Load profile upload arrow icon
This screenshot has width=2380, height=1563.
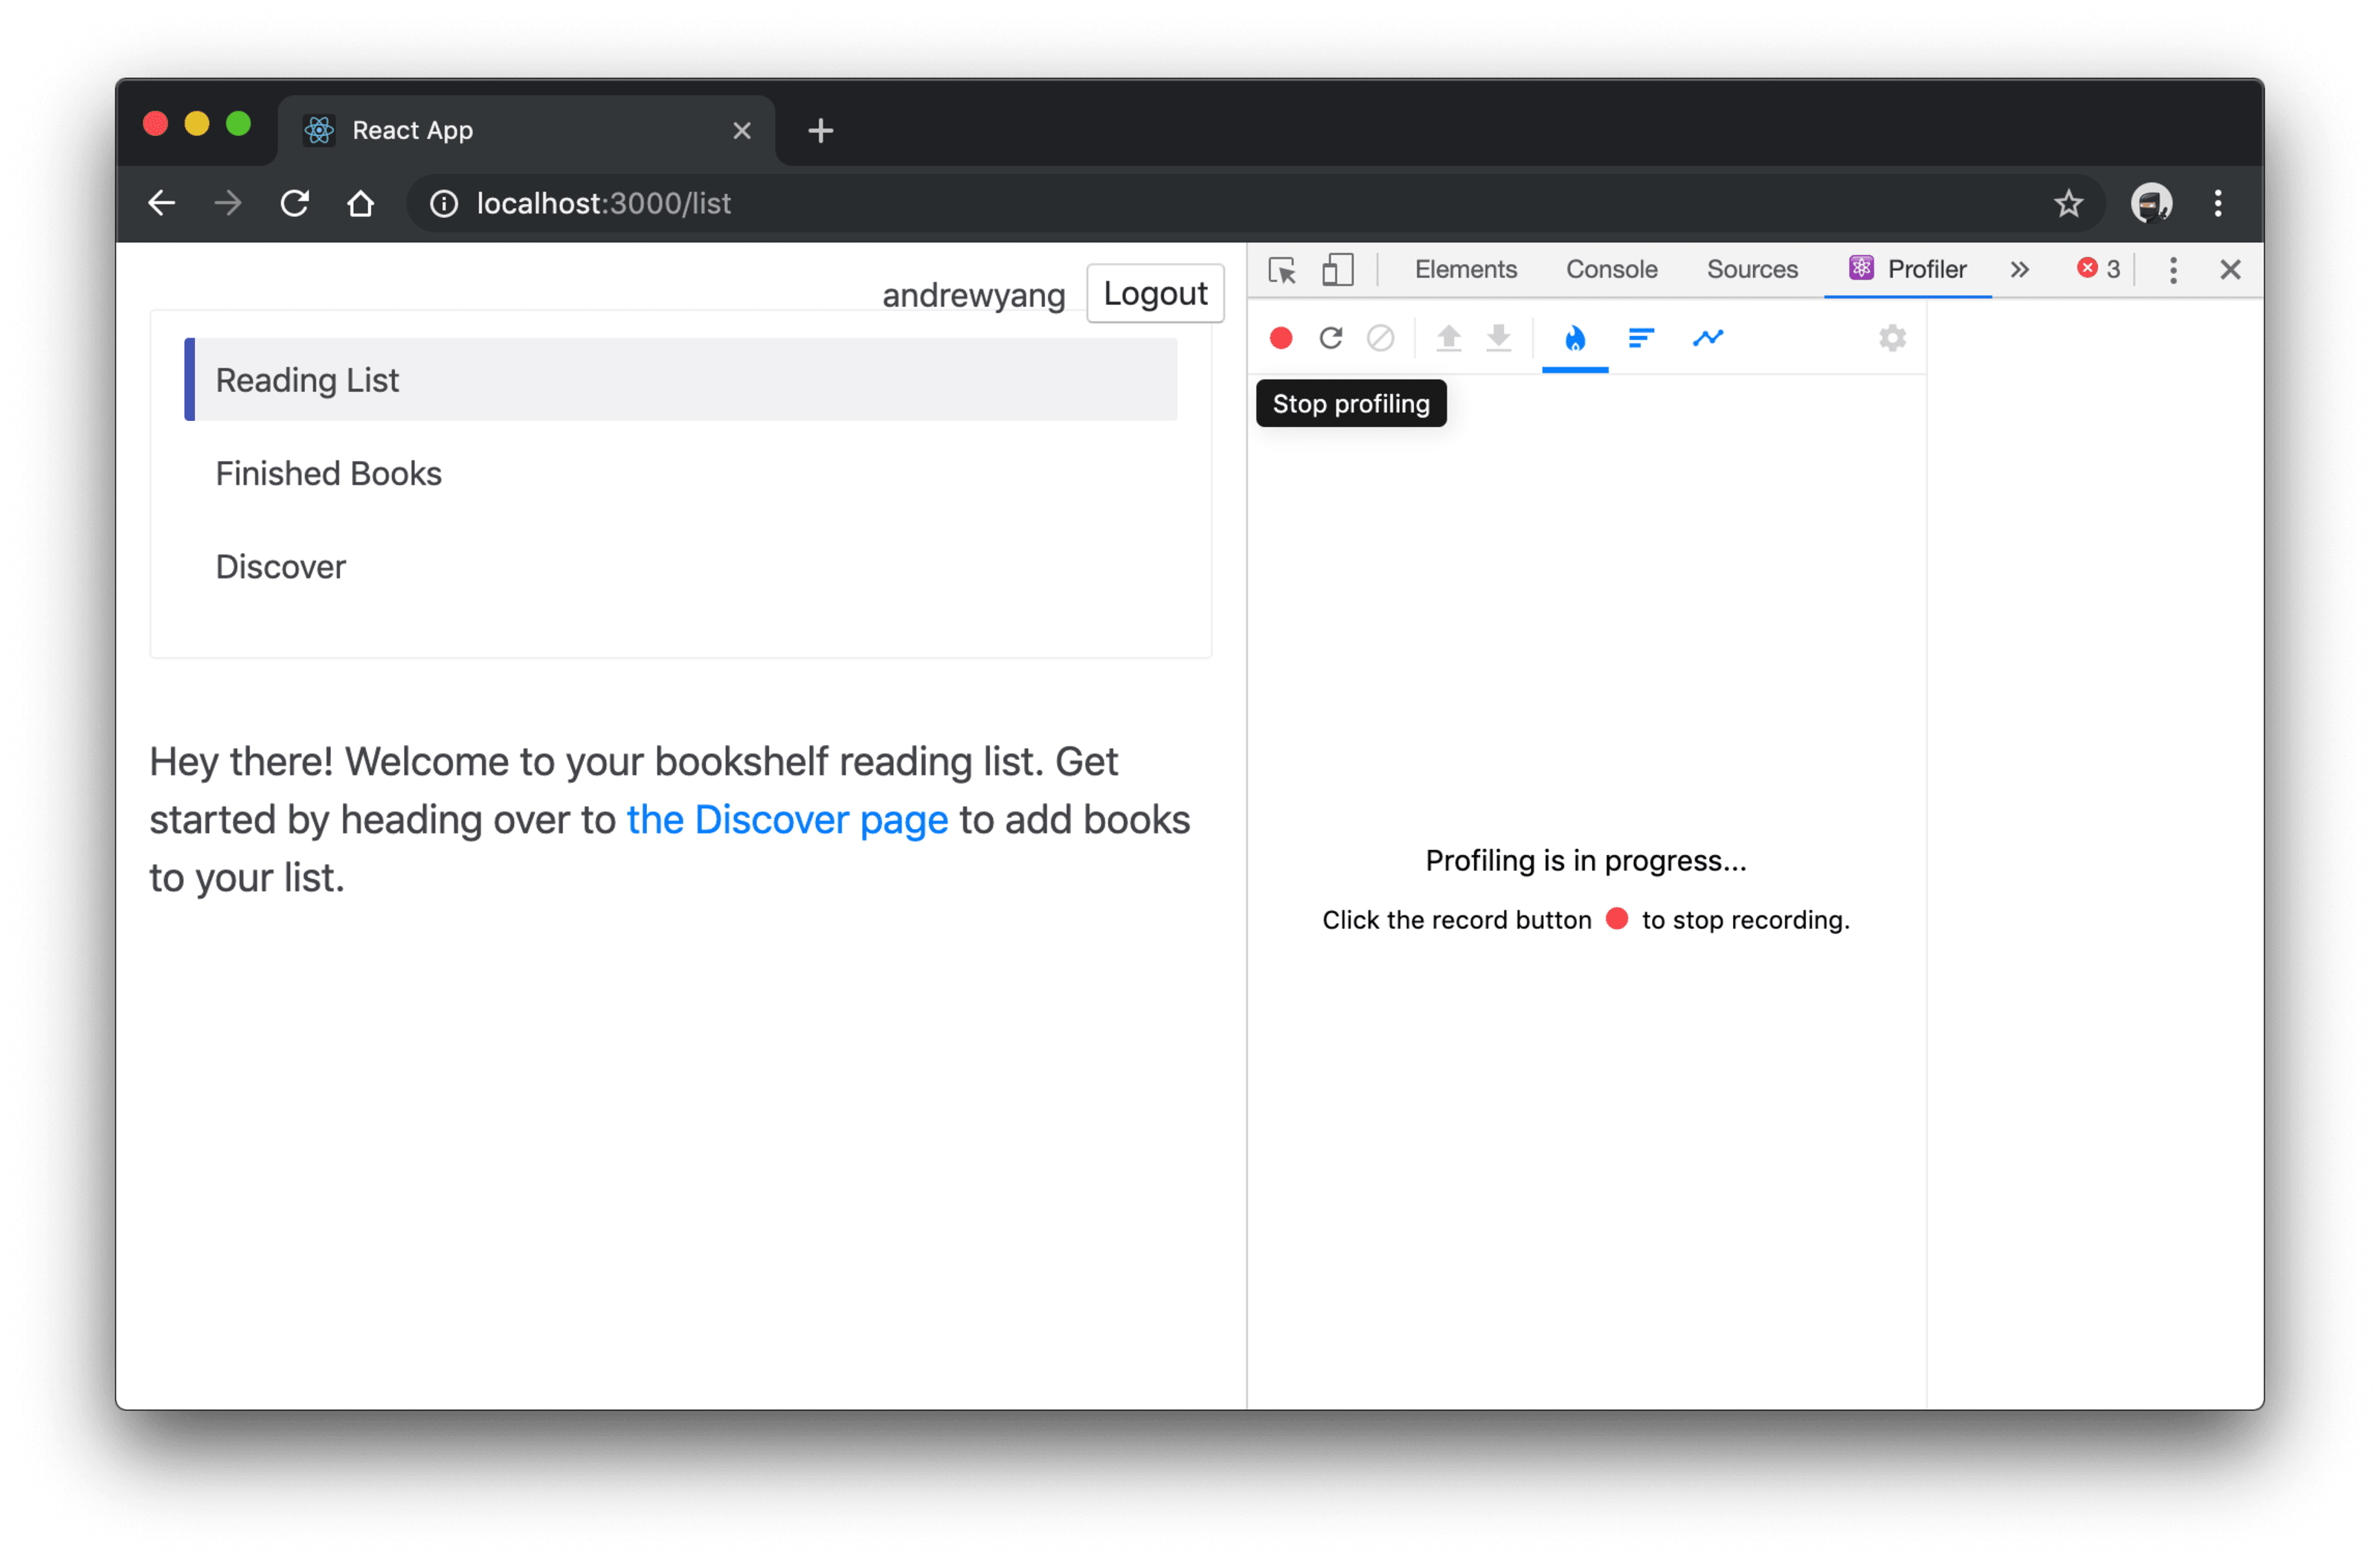(x=1449, y=338)
